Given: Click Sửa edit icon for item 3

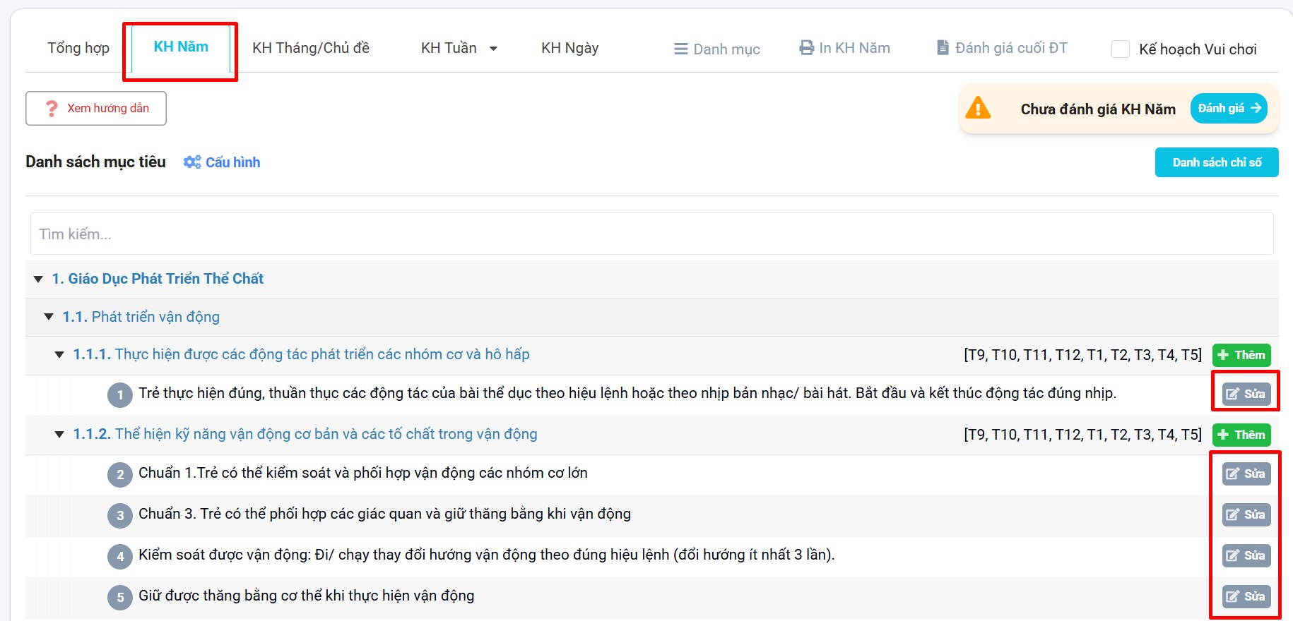Looking at the screenshot, I should pyautogui.click(x=1233, y=514).
